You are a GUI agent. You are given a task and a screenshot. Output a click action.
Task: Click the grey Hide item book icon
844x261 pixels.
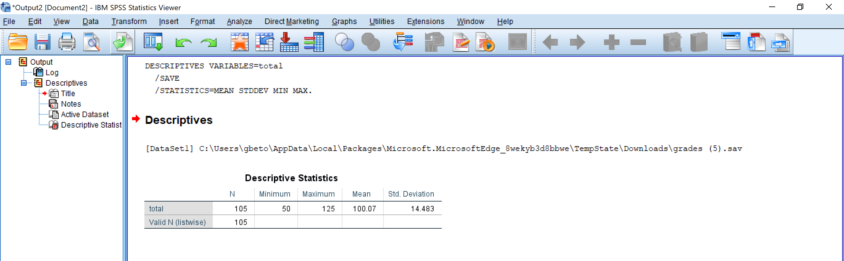click(x=699, y=42)
